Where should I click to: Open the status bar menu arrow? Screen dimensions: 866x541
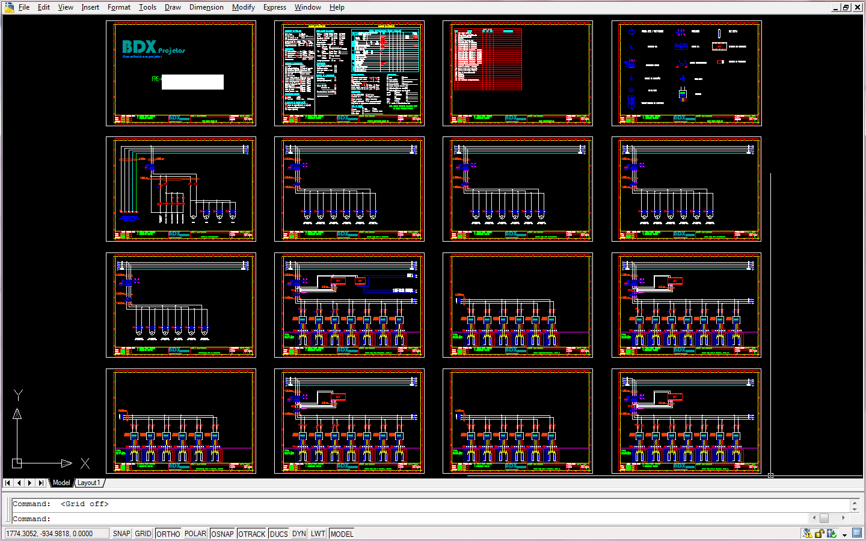click(x=844, y=534)
